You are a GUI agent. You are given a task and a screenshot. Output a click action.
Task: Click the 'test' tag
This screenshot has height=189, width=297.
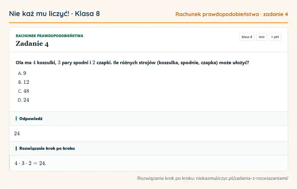click(261, 37)
